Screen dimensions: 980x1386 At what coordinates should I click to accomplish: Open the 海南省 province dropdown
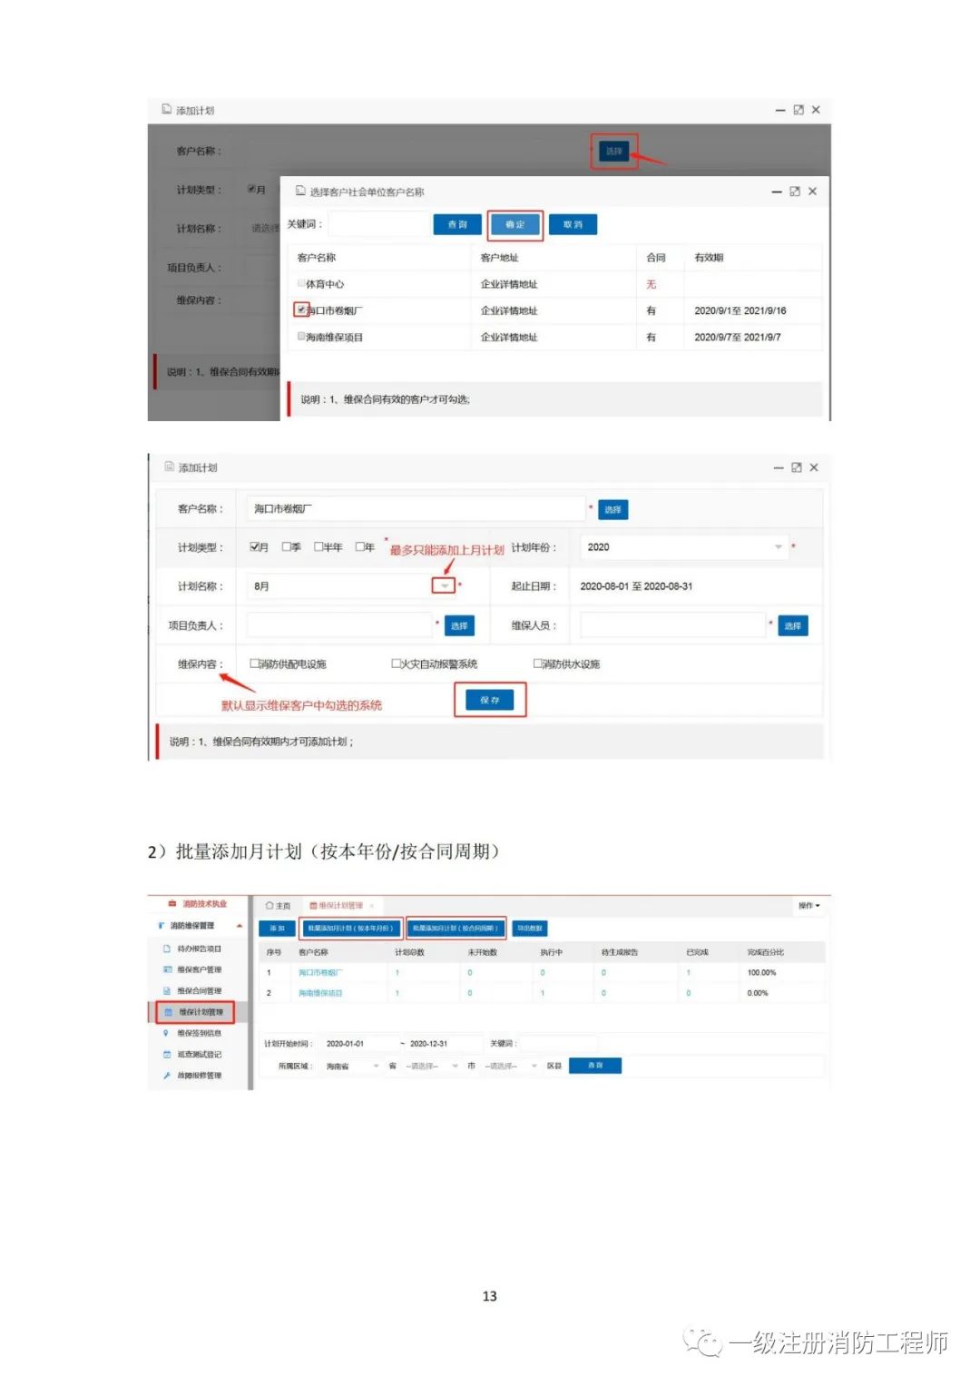(x=352, y=1066)
